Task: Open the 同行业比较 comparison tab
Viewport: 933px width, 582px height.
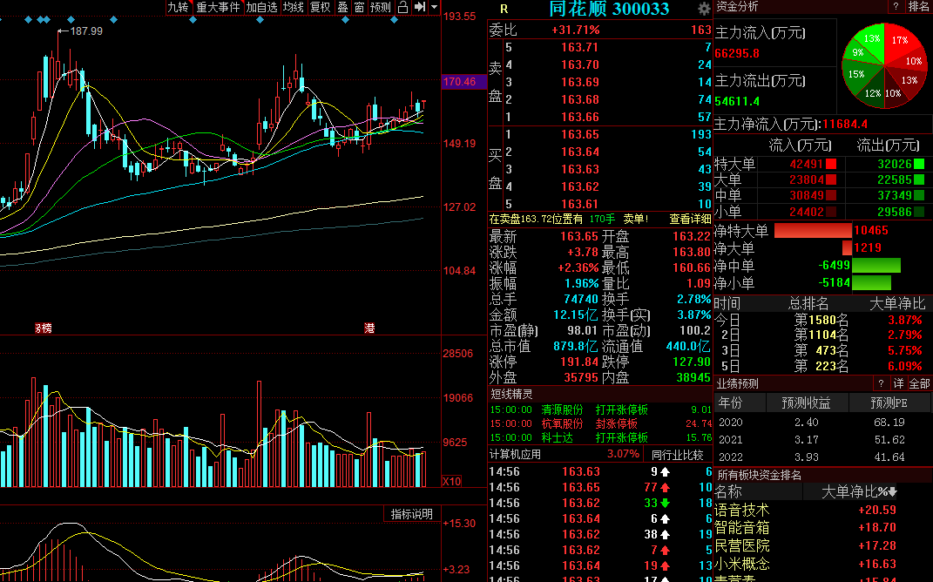Action: 678,456
